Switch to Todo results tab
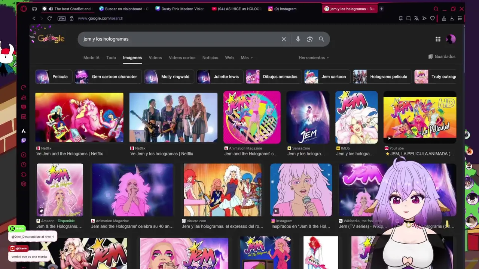The width and height of the screenshot is (479, 269). click(111, 58)
